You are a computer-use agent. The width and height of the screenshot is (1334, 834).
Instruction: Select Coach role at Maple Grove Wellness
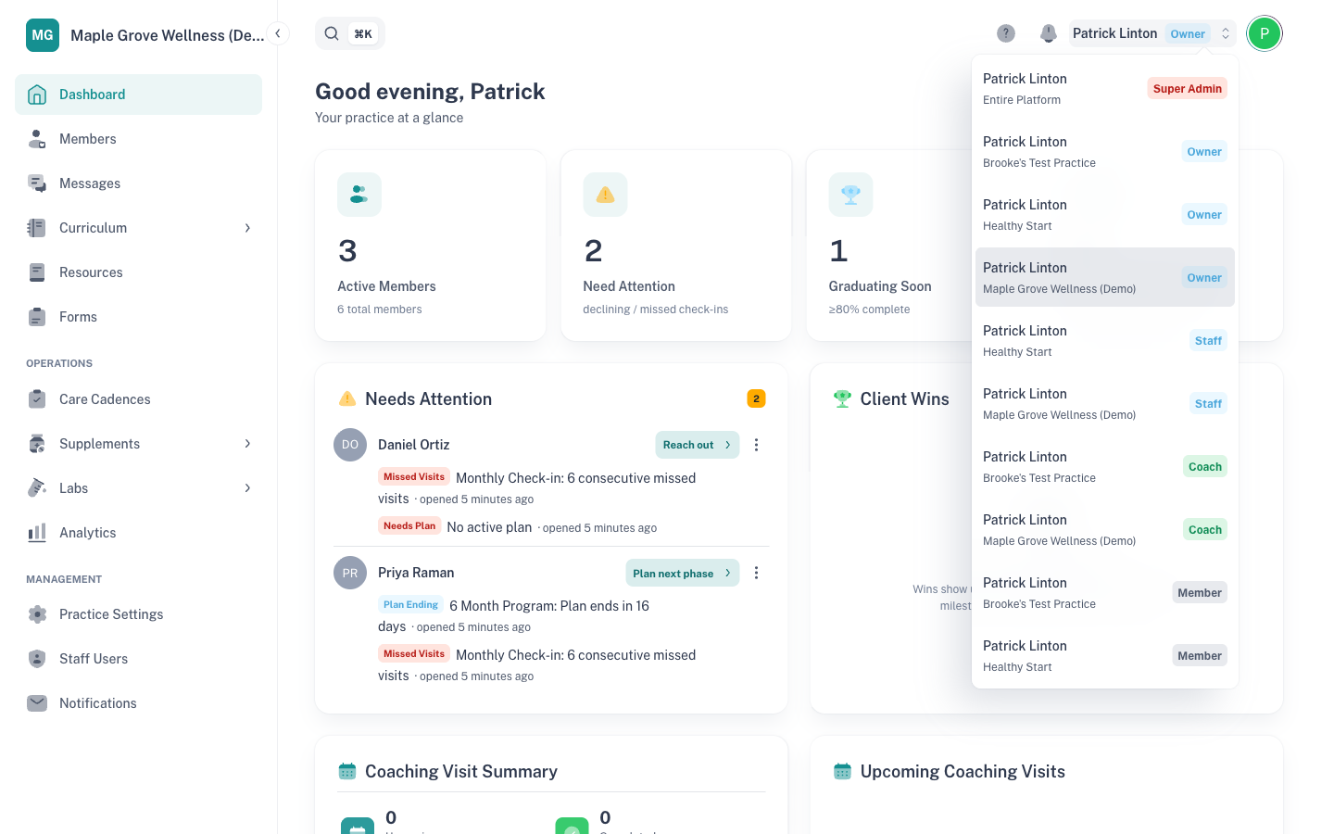pyautogui.click(x=1105, y=529)
